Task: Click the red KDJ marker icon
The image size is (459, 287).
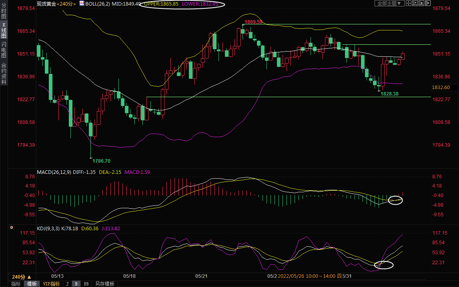Action: (x=12, y=228)
